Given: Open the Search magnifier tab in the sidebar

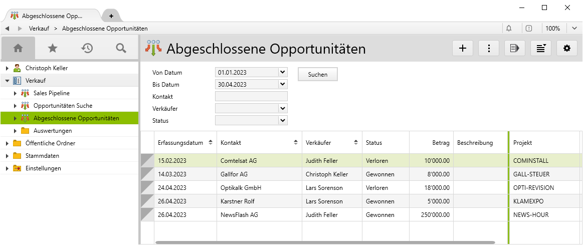Looking at the screenshot, I should (x=121, y=48).
